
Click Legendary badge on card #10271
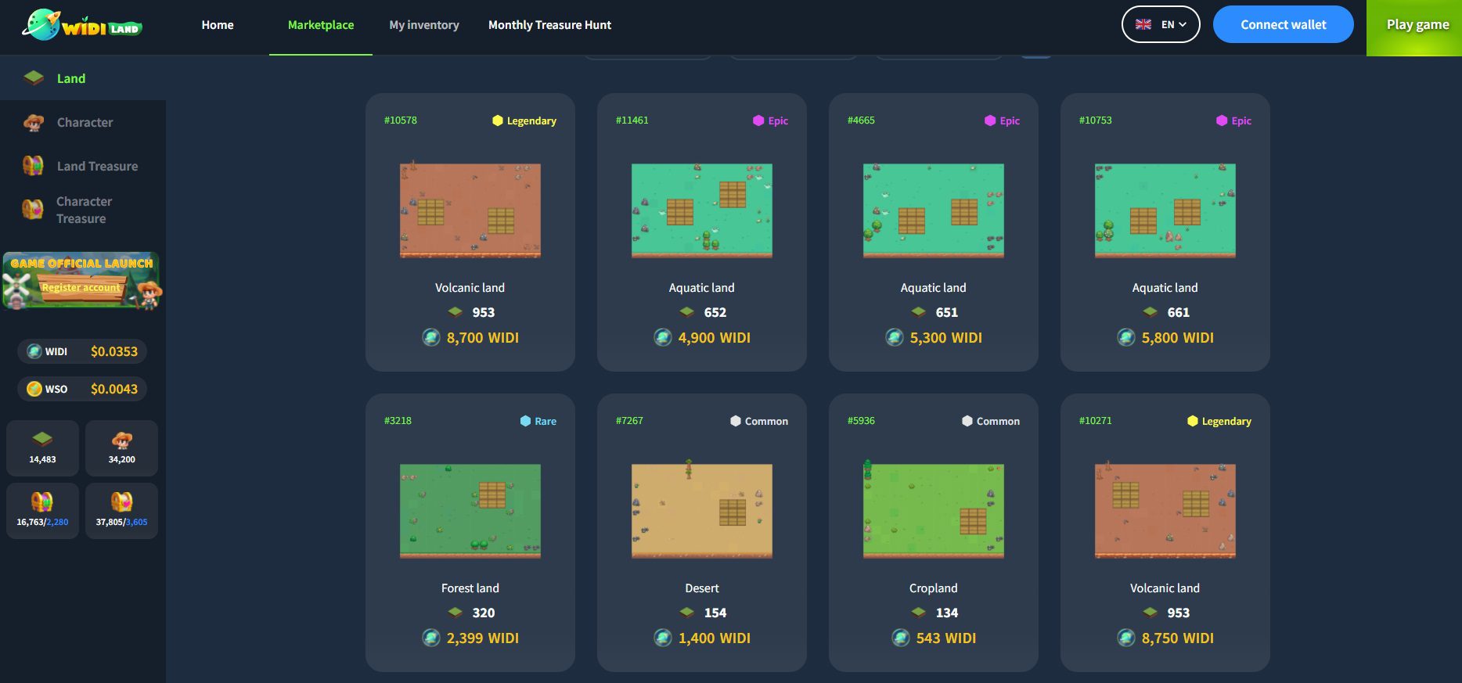[x=1219, y=421]
